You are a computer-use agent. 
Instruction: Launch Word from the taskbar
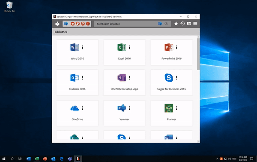[29, 159]
